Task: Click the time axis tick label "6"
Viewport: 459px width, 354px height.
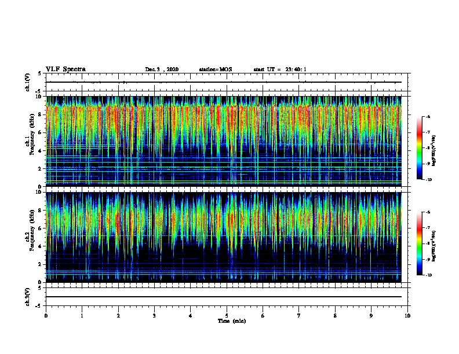Action: coord(263,316)
